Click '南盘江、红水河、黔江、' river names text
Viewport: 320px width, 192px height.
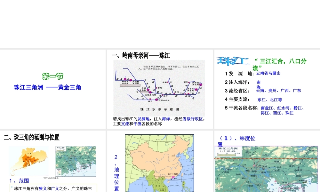[282, 108]
